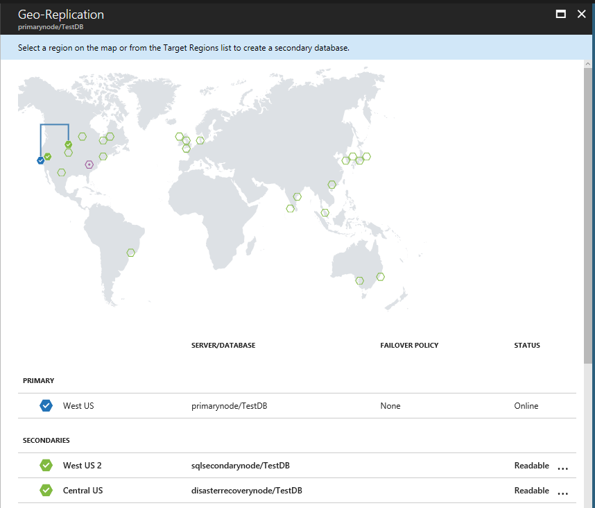This screenshot has height=508, width=595.
Task: Select the primarynode/TestDB primary row
Action: [x=297, y=406]
